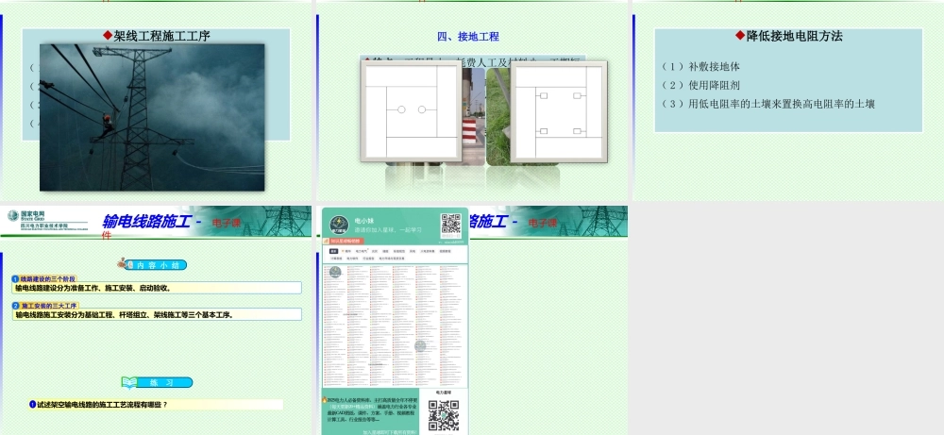Select the grounding diagram with four squares
This screenshot has height=435, width=944.
559,111
